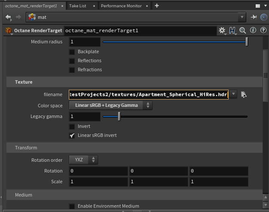The image size is (269, 212).
Task: Close the Take List tab
Action: tap(94, 6)
